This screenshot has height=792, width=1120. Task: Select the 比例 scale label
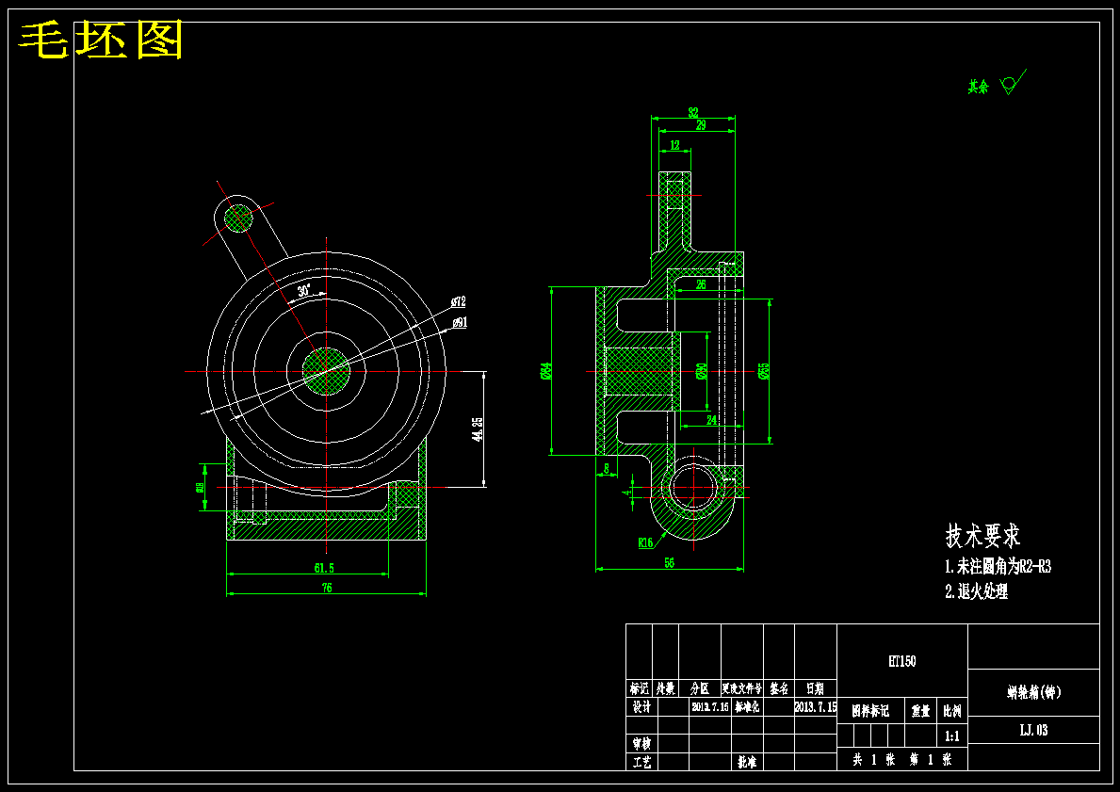pos(952,711)
